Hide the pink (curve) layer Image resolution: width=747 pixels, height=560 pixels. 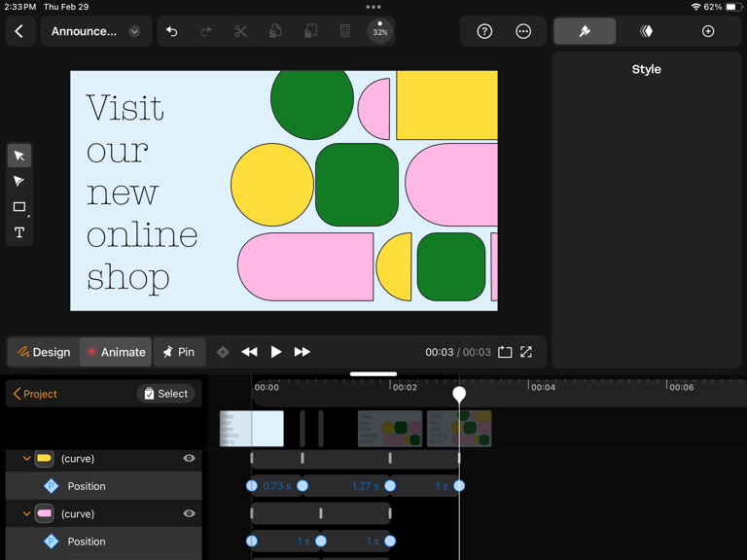coord(189,513)
